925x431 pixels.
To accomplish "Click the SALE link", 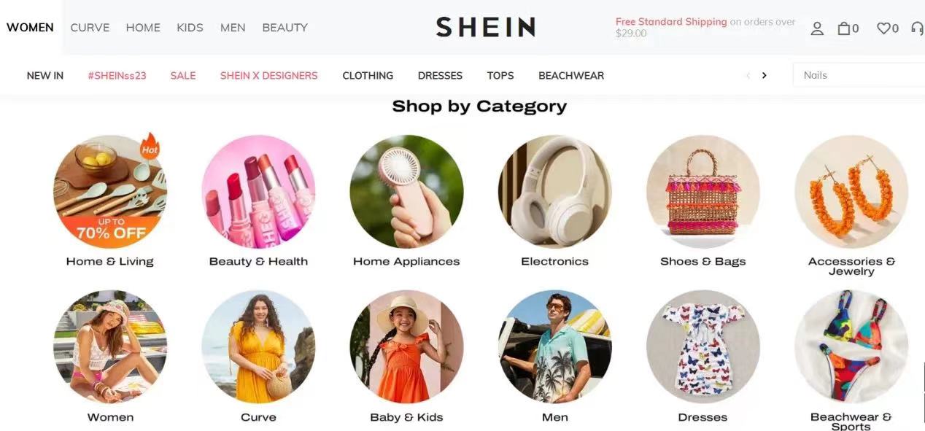I will pos(183,75).
